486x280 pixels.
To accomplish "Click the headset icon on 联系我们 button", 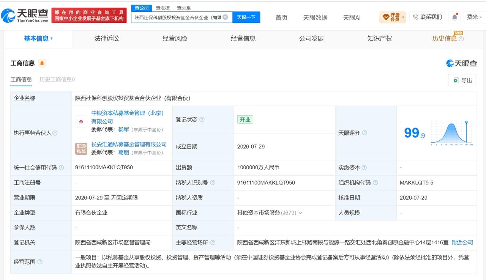I will (x=415, y=17).
